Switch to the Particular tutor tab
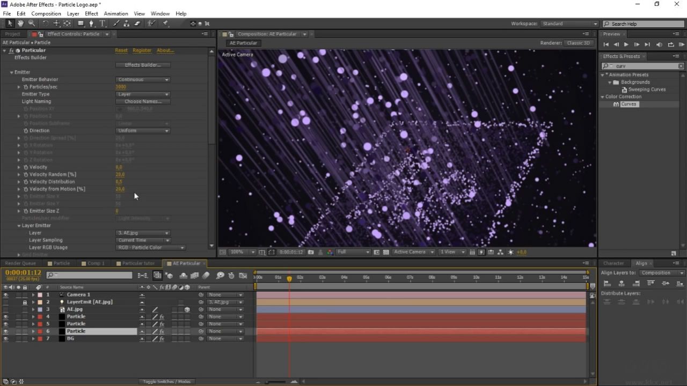687x386 pixels. pos(137,263)
